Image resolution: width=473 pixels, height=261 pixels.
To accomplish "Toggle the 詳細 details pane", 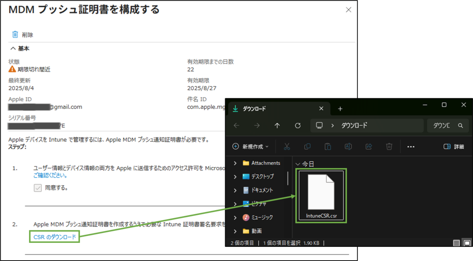I will pyautogui.click(x=454, y=146).
